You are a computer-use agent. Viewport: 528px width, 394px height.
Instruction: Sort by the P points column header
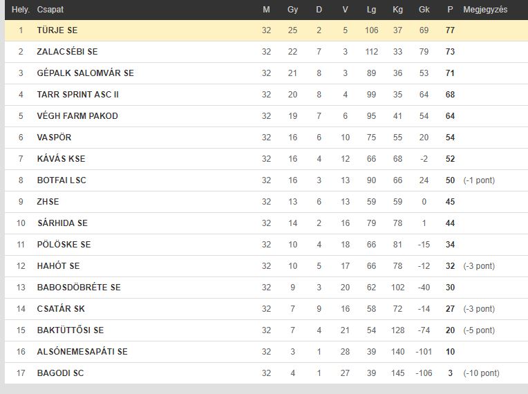click(x=450, y=10)
